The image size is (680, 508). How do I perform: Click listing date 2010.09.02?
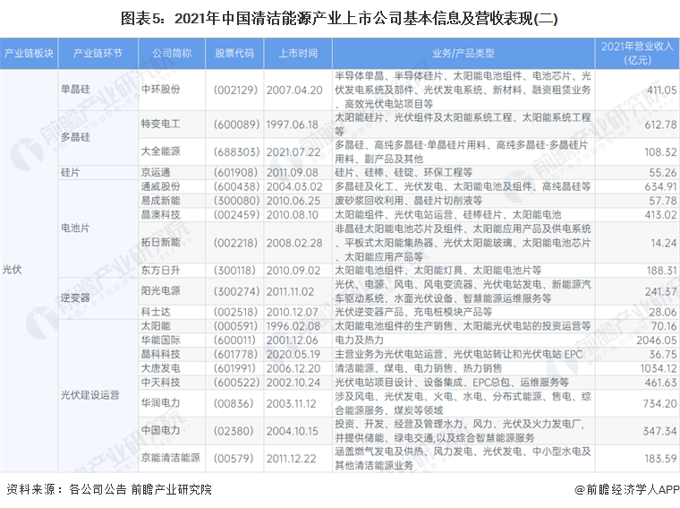[x=293, y=271]
